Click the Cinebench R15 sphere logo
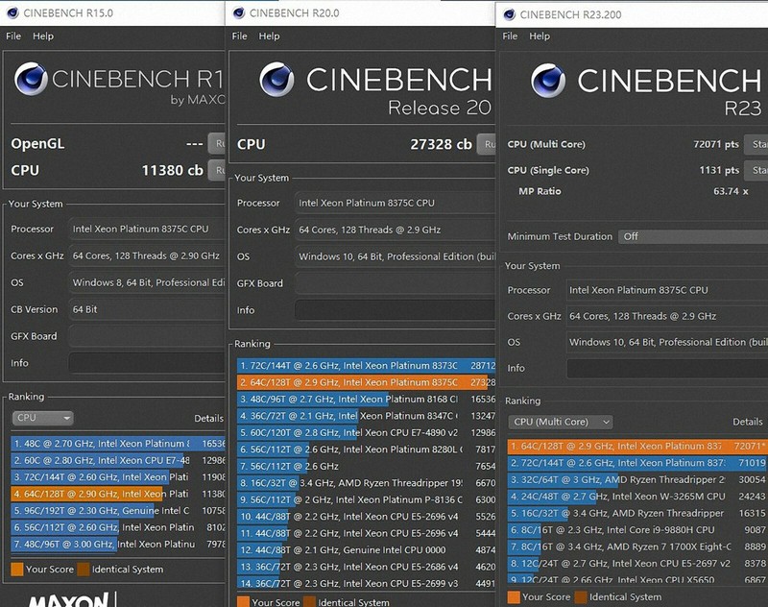The height and width of the screenshot is (607, 768). [x=31, y=79]
